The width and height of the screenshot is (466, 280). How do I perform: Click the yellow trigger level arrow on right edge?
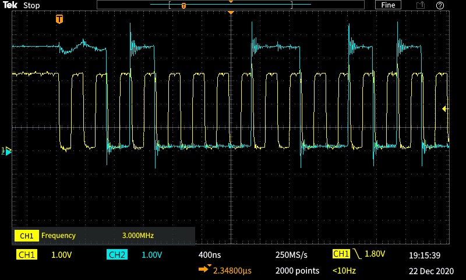pyautogui.click(x=445, y=108)
